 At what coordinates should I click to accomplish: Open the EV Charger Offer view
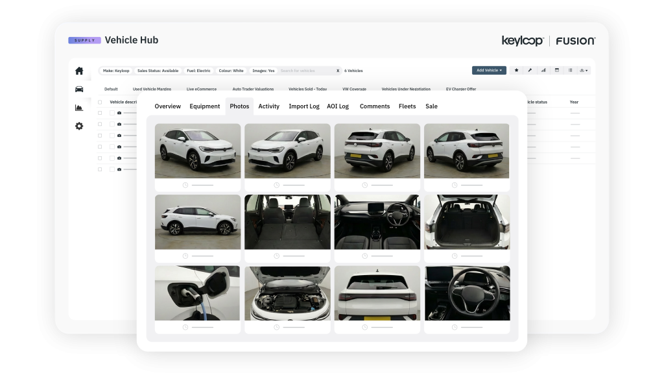click(461, 89)
